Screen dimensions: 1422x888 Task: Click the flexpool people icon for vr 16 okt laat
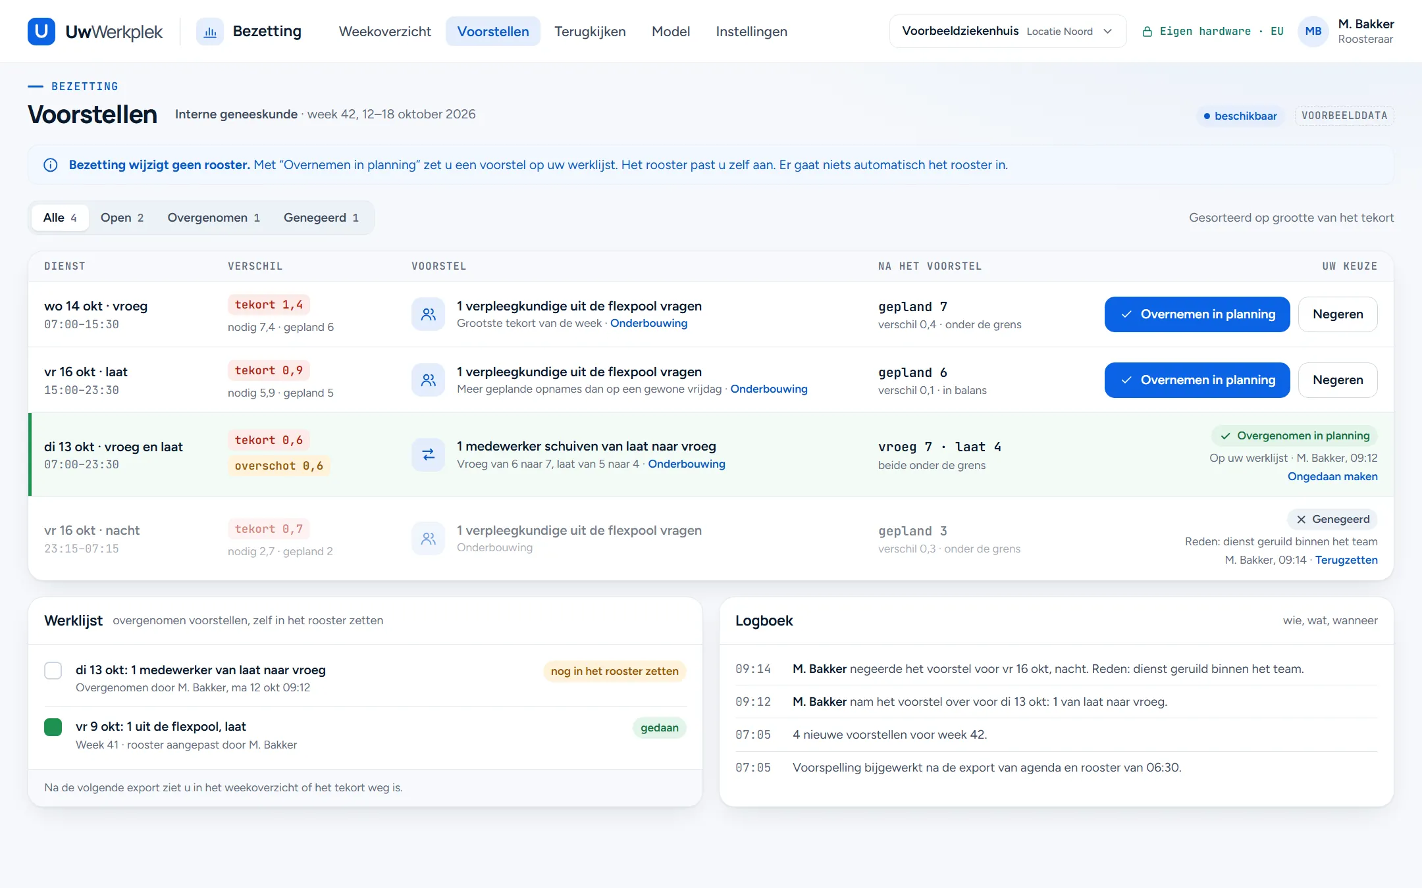coord(429,380)
